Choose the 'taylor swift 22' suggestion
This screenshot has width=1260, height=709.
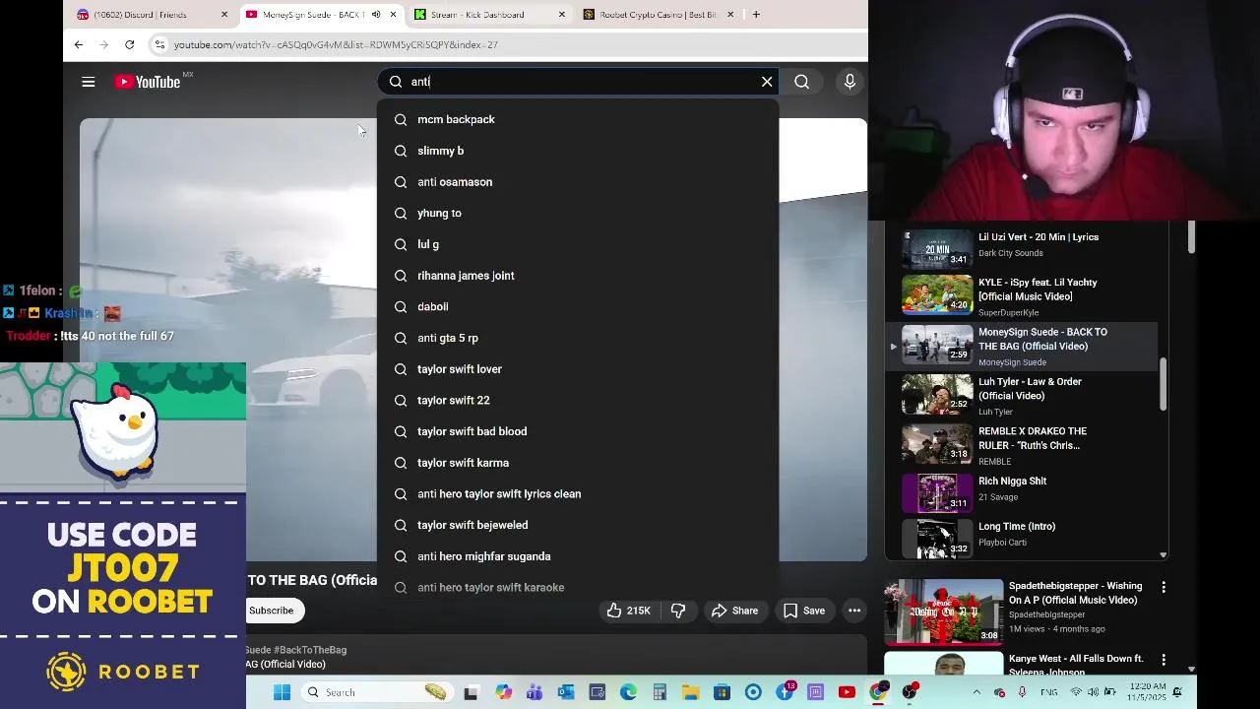pyautogui.click(x=578, y=400)
